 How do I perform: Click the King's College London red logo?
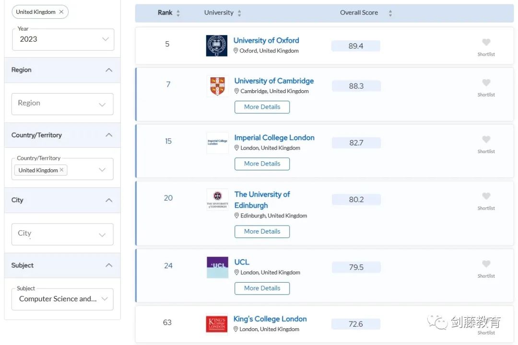217,324
